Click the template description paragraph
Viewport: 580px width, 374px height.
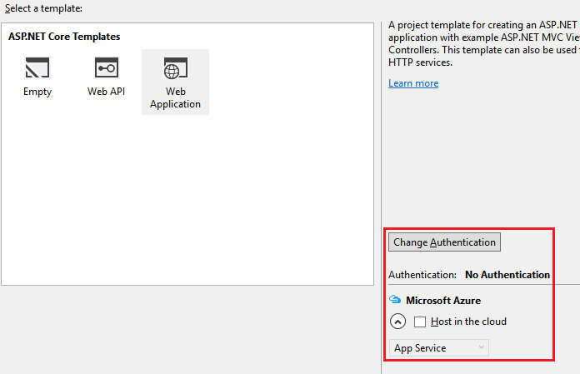pos(484,43)
